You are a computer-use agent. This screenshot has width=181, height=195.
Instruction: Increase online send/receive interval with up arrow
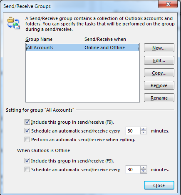(143, 129)
